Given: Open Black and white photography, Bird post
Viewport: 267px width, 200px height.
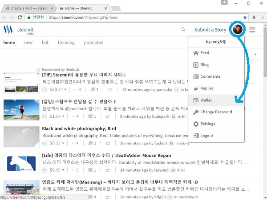Looking at the screenshot, I should 79,128.
